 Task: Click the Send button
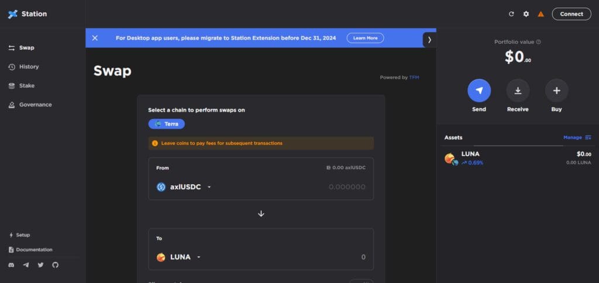pyautogui.click(x=479, y=91)
